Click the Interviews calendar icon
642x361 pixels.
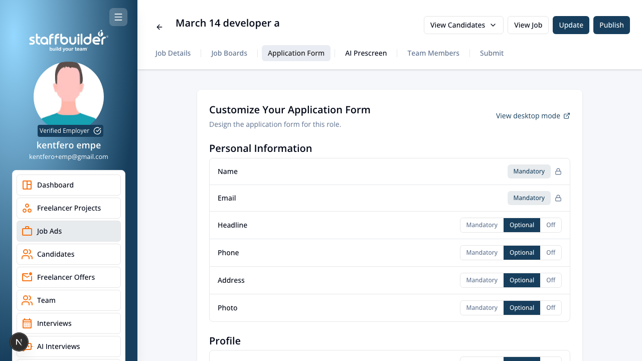[27, 323]
